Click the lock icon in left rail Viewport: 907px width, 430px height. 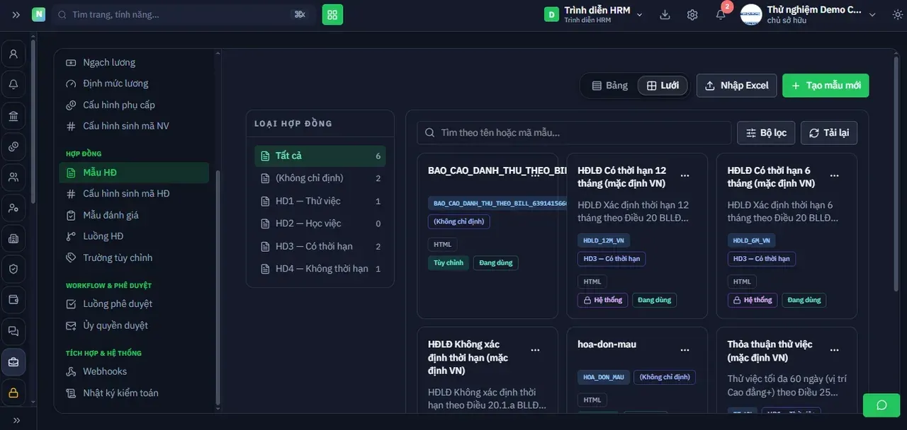pyautogui.click(x=13, y=393)
